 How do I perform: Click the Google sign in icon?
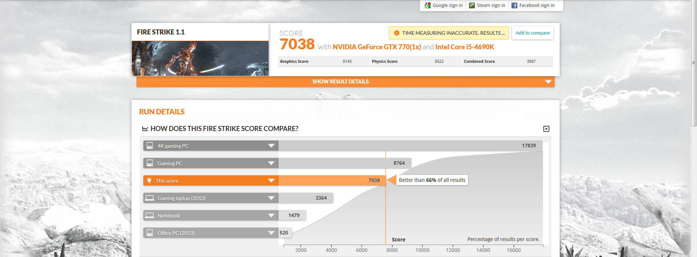coord(428,5)
